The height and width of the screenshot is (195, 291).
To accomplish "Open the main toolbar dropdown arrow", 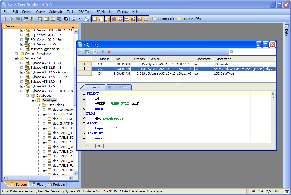I will [79, 19].
